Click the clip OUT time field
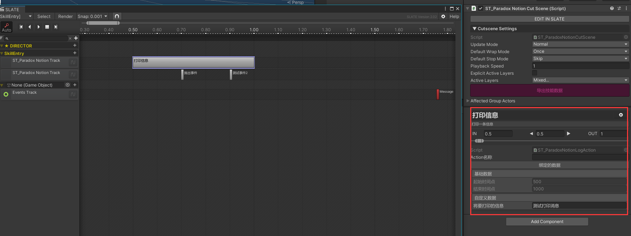The image size is (631, 236). [613, 134]
